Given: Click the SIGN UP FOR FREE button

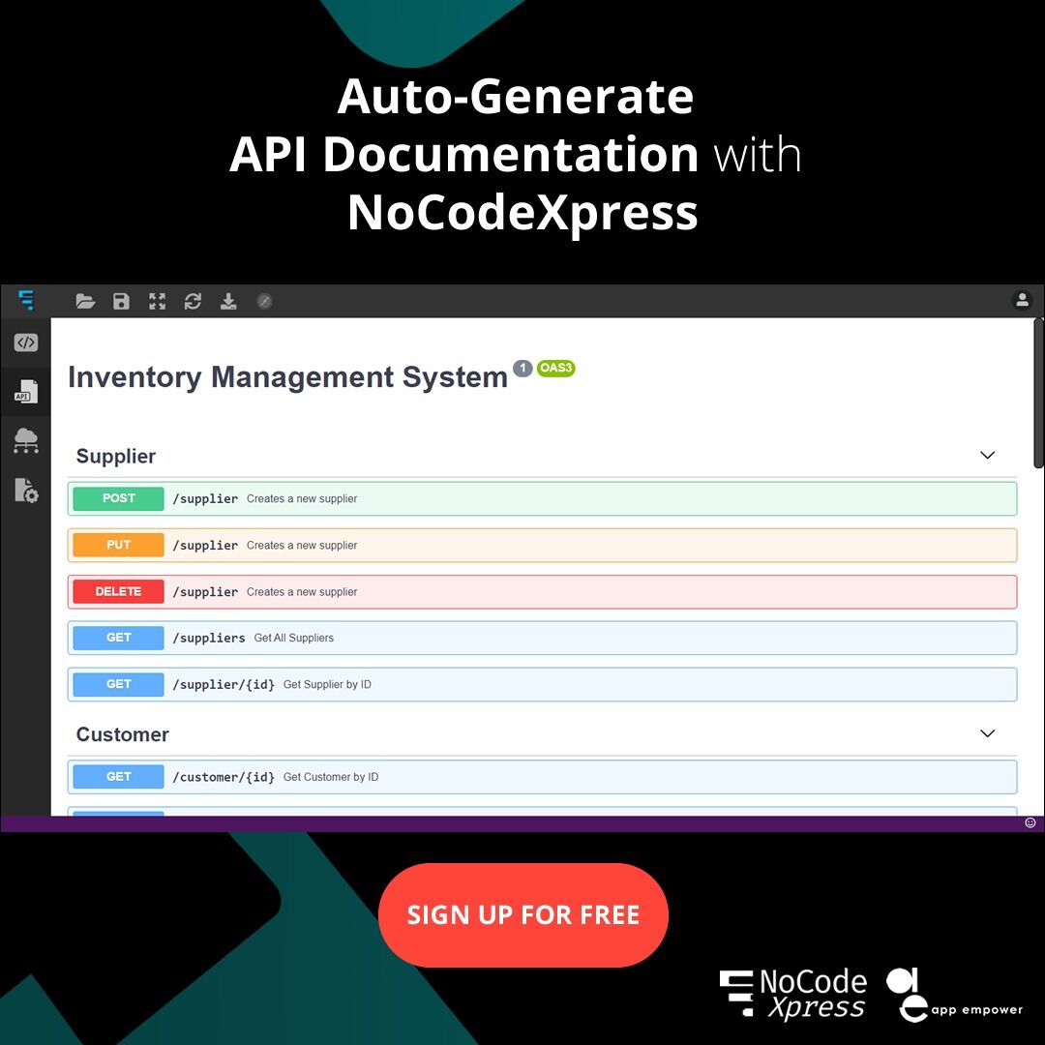Looking at the screenshot, I should click(x=522, y=914).
